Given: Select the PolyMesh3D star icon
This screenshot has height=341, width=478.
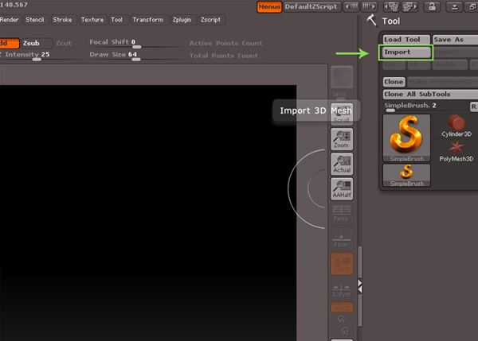Looking at the screenshot, I should tap(456, 149).
